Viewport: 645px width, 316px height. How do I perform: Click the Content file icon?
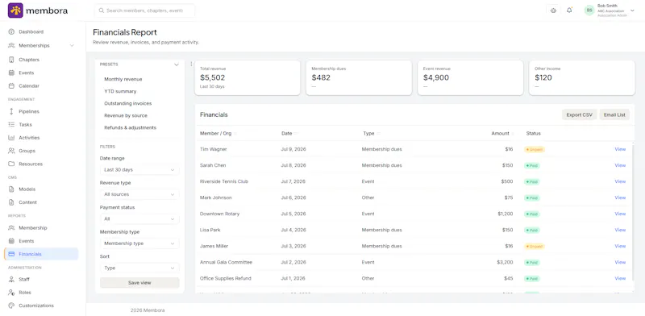[11, 202]
